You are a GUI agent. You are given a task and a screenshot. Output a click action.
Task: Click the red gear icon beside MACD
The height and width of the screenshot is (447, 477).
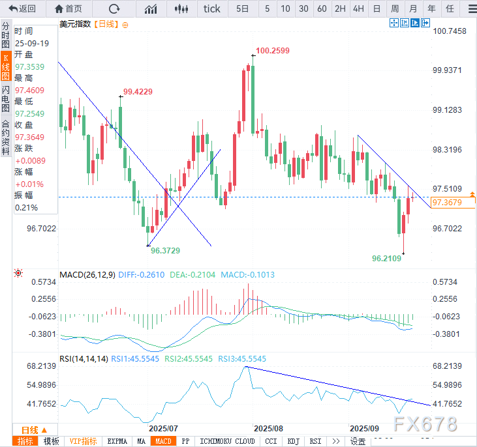18,274
